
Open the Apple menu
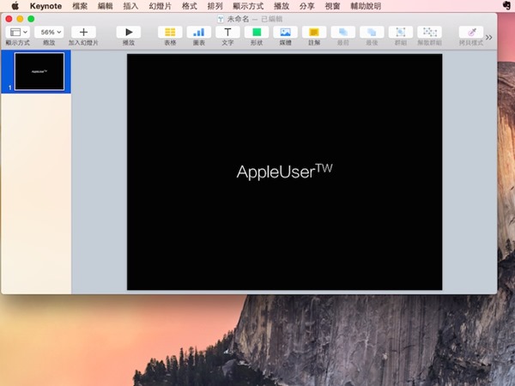[x=15, y=5]
